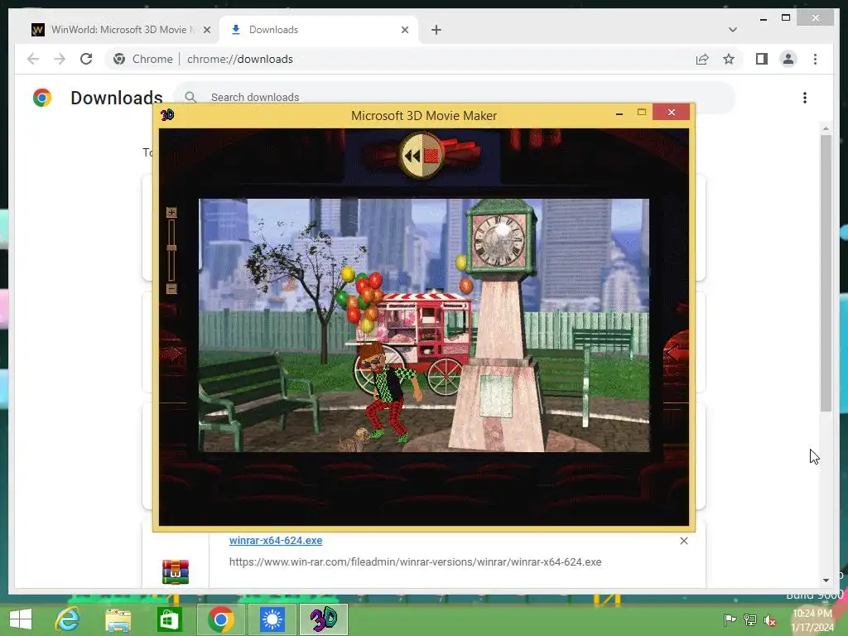Go forward in Chrome
The width and height of the screenshot is (848, 636).
[60, 59]
